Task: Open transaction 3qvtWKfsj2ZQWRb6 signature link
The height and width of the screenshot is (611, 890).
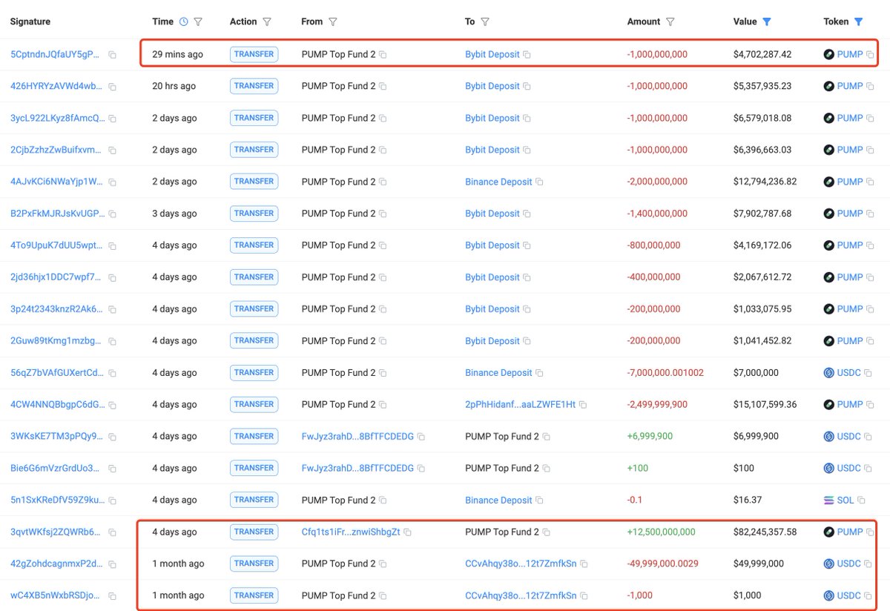Action: 56,532
